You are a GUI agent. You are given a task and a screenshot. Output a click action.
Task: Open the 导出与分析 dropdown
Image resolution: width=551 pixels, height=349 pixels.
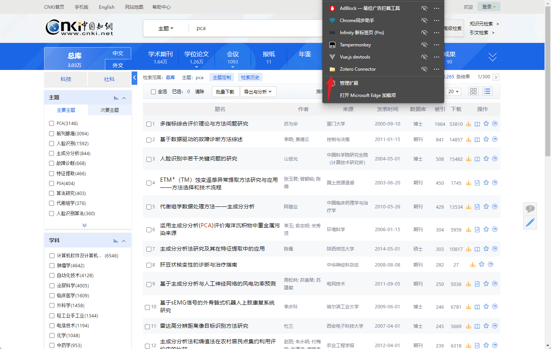coord(258,92)
